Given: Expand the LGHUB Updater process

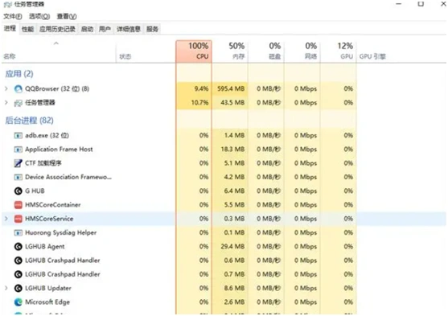Looking at the screenshot, I should [x=6, y=288].
